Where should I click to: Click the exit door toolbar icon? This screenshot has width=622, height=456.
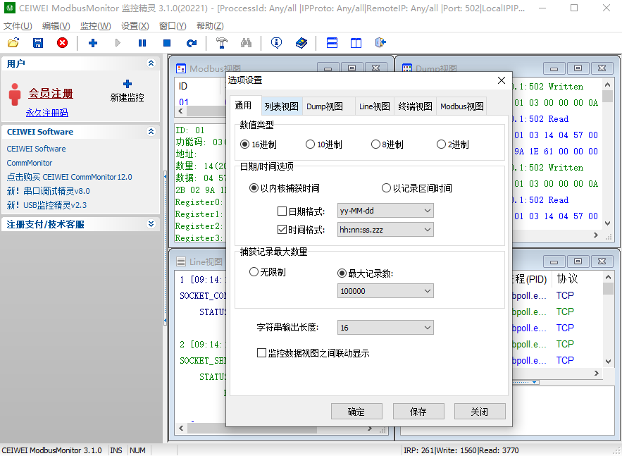380,43
